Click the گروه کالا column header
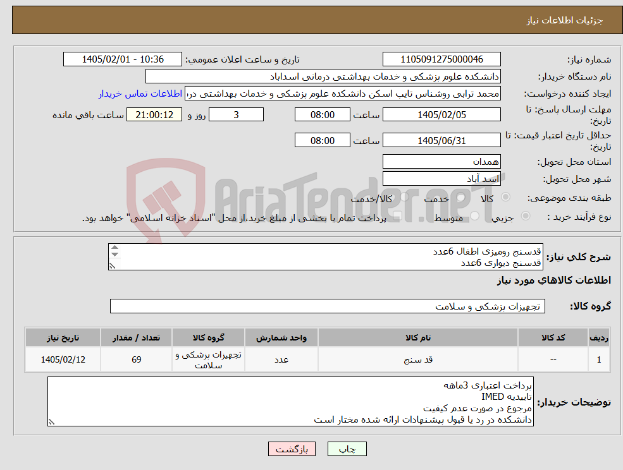 [208, 337]
